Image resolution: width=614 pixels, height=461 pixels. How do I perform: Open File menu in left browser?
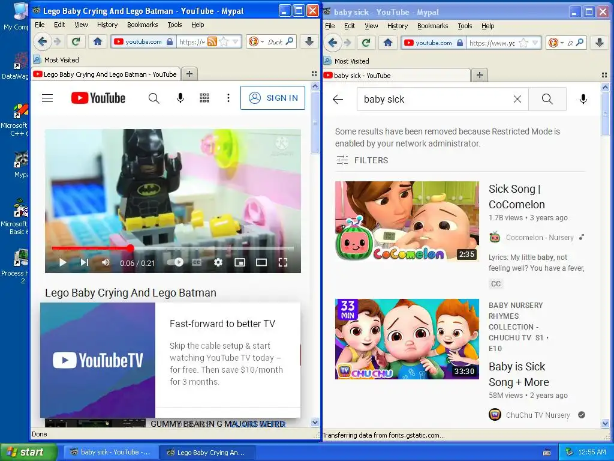[40, 25]
